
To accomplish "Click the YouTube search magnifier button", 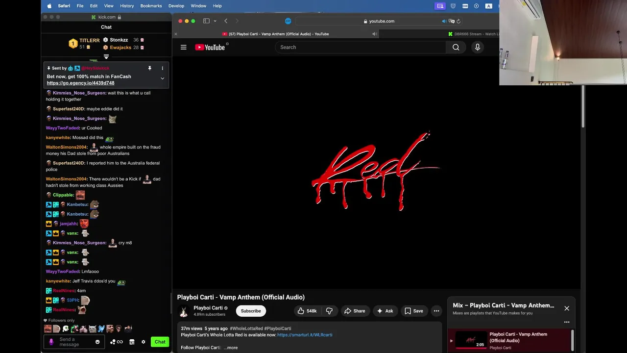I will [x=456, y=47].
